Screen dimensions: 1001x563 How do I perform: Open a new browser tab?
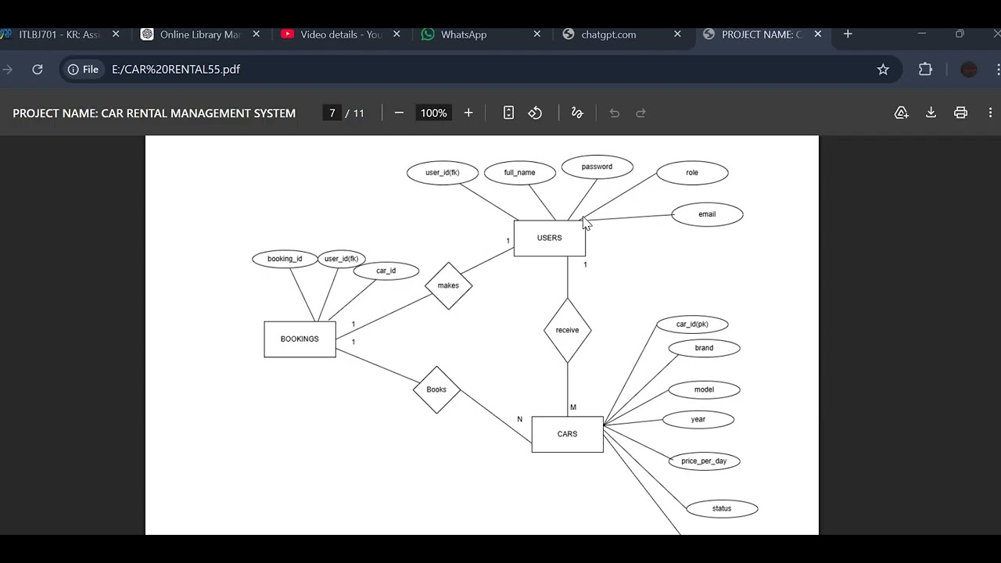(x=848, y=34)
